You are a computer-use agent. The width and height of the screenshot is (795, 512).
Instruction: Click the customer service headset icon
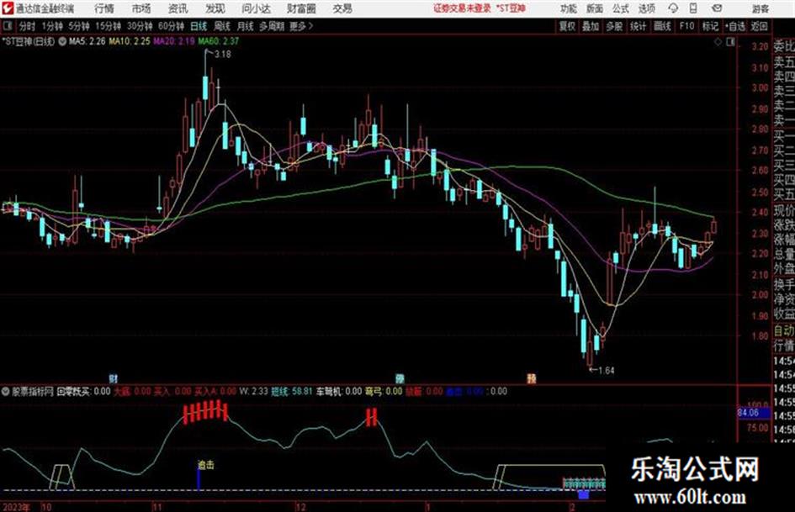coord(673,8)
